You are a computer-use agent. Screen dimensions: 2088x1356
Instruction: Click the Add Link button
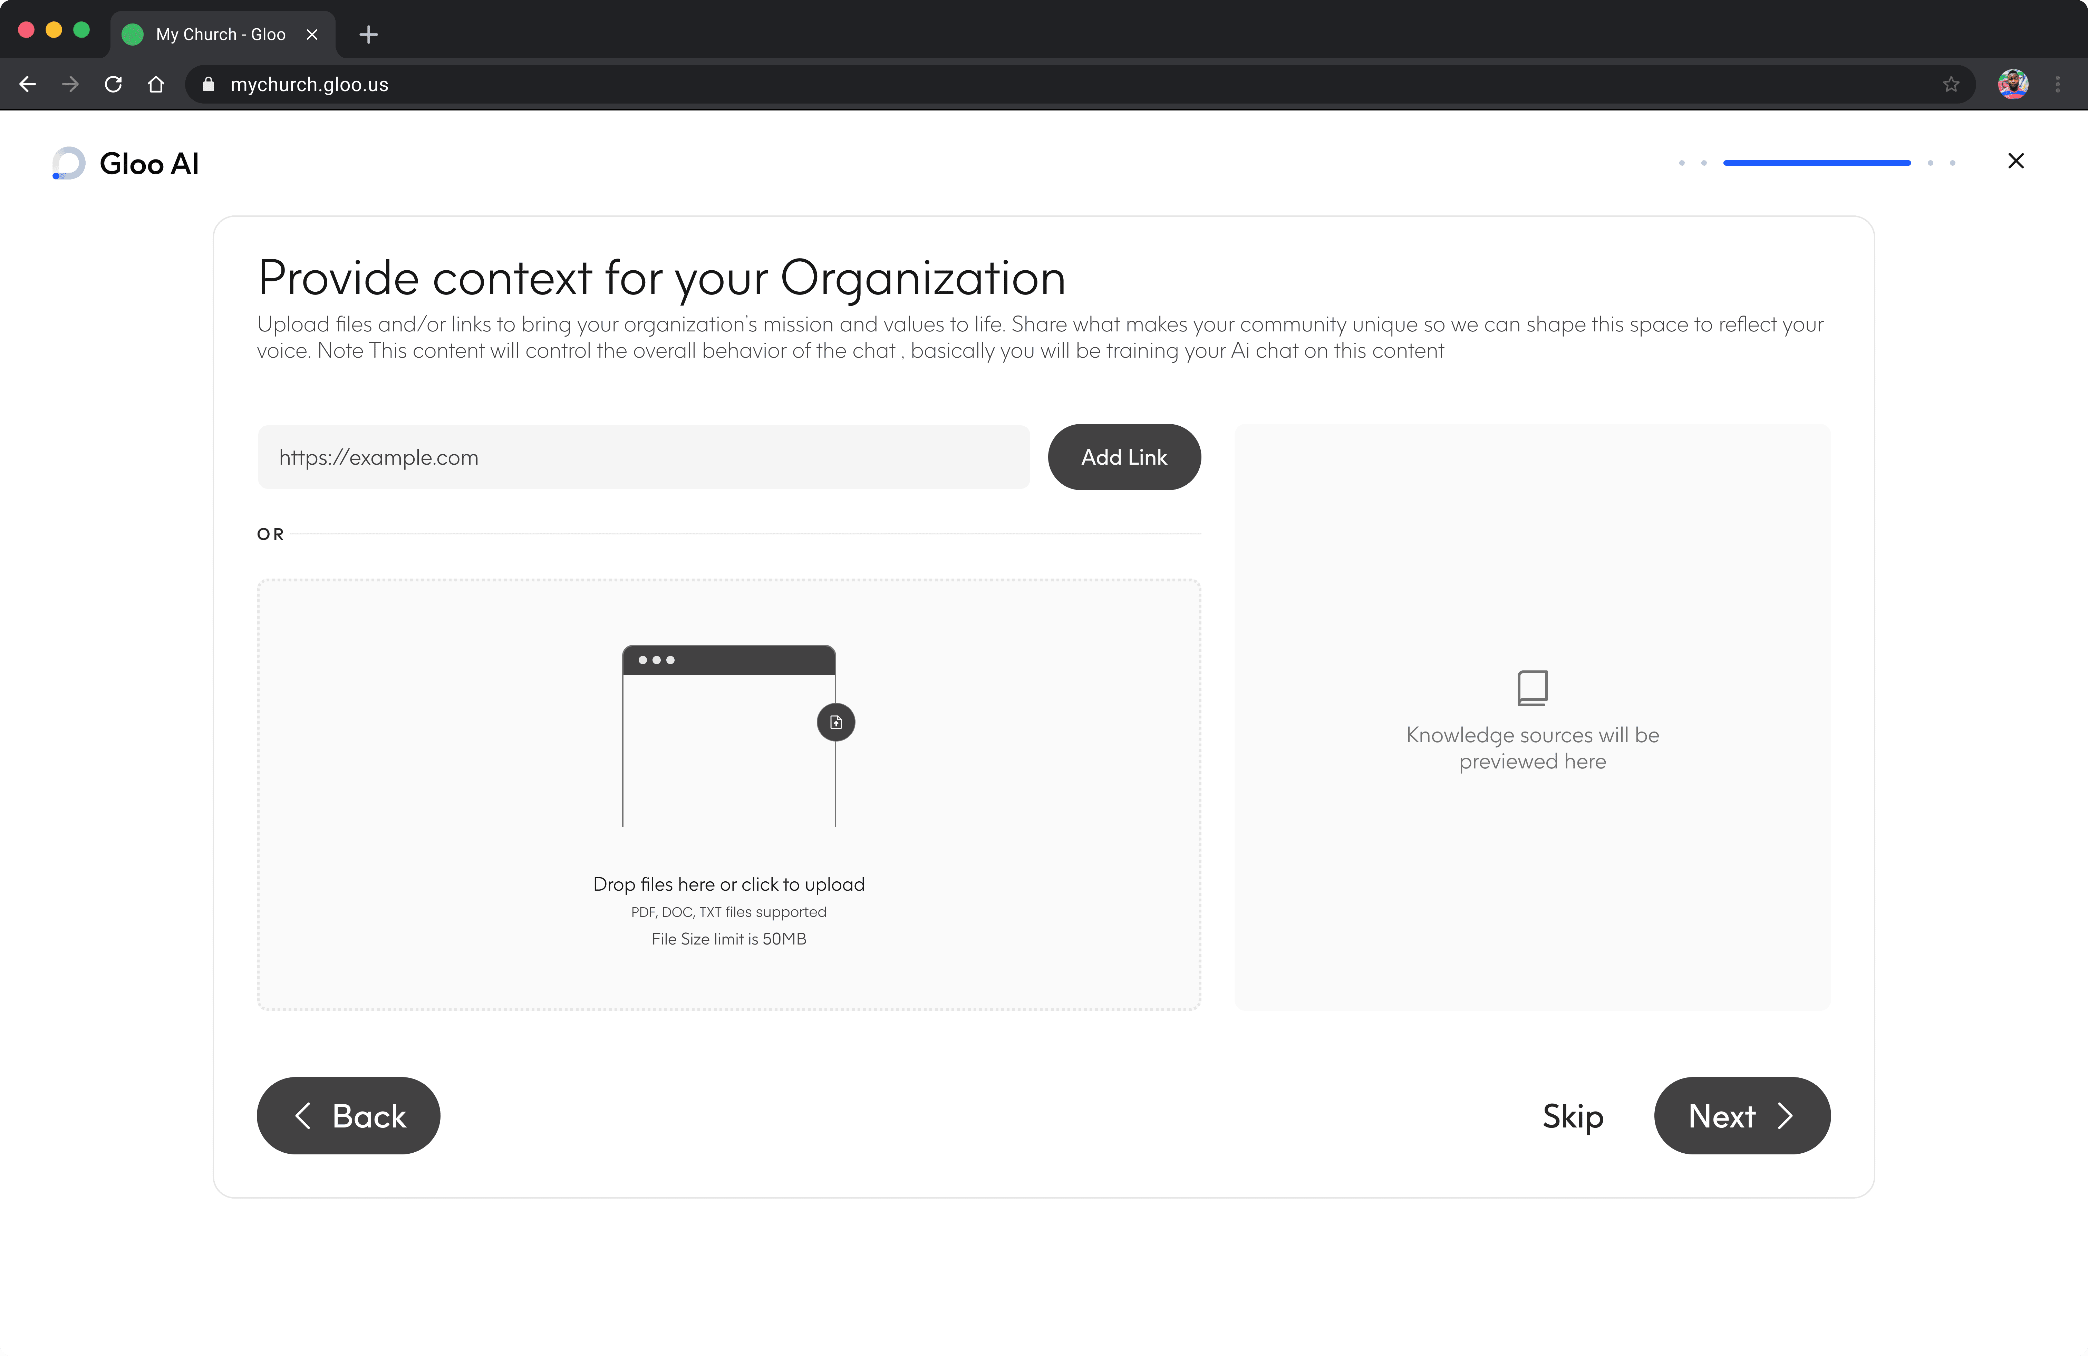pyautogui.click(x=1123, y=457)
